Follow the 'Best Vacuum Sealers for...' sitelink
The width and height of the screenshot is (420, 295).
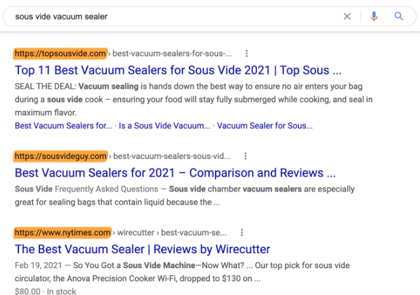point(64,126)
